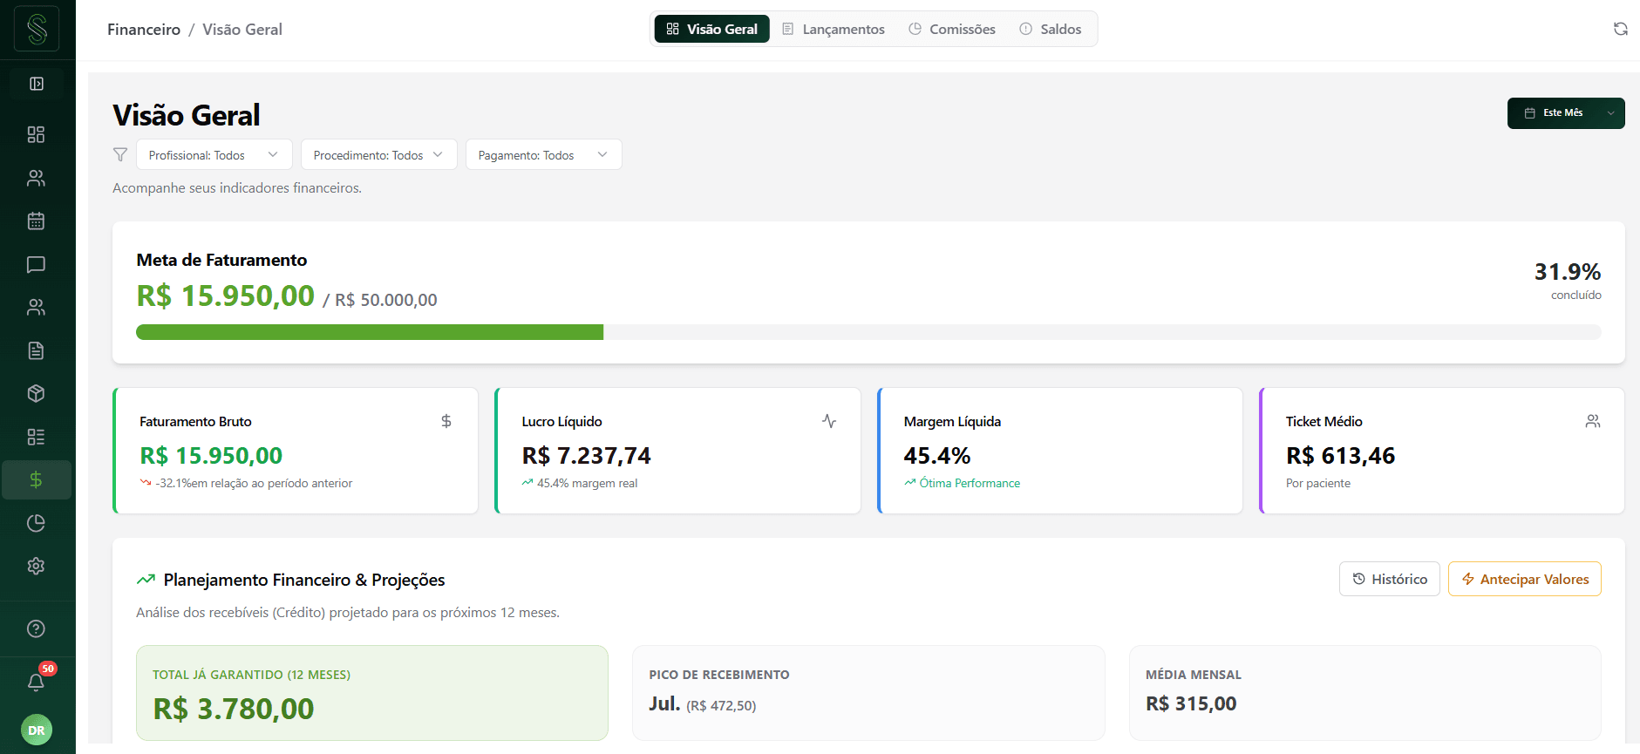Click the R$ 50.000,00 goal amount

click(386, 300)
